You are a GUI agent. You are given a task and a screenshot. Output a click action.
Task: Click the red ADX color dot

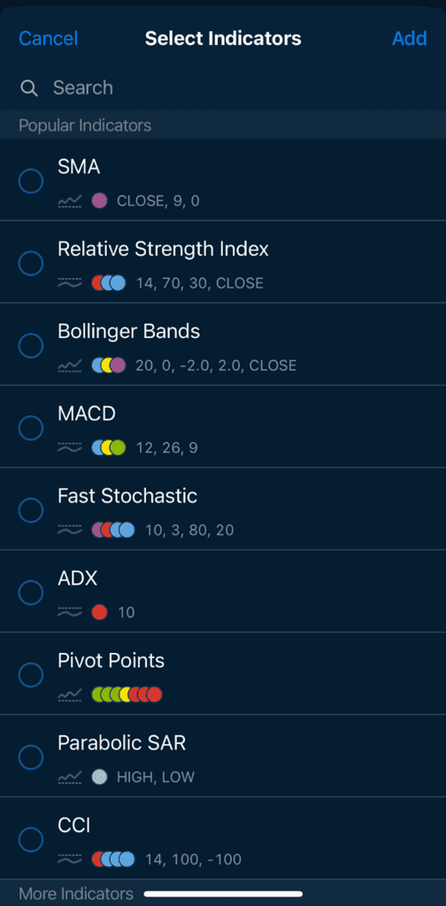point(99,612)
